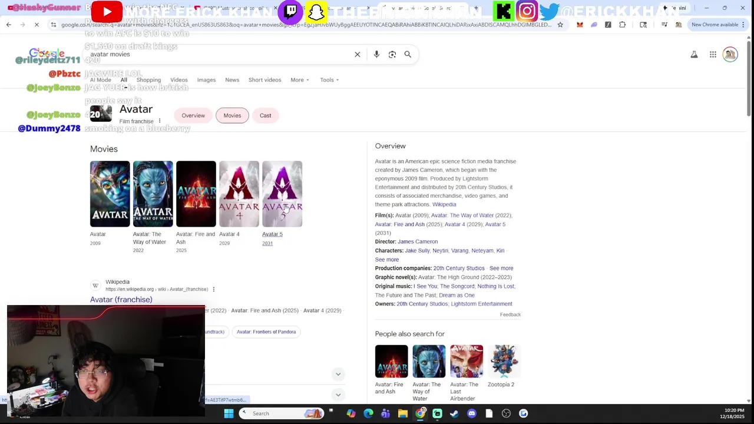Start voice search with the microphone icon

tap(376, 54)
